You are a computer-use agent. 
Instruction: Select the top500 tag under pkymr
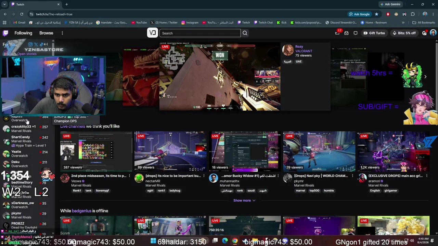[314, 191]
